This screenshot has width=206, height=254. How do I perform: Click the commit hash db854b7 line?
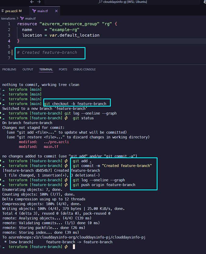pos(51,170)
